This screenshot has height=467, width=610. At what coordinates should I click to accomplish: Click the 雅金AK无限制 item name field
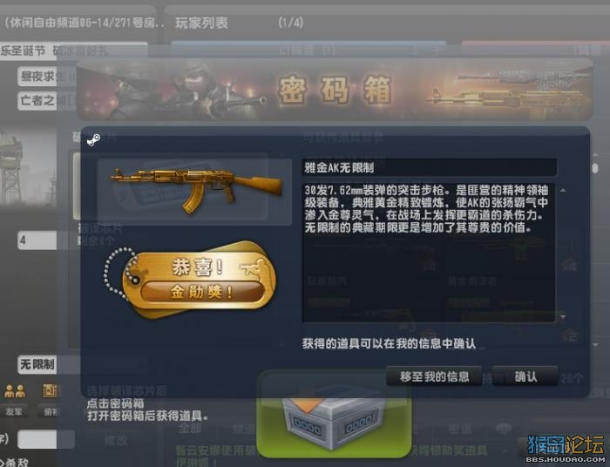click(430, 167)
